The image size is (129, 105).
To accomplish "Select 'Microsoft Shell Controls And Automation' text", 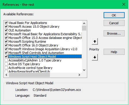I will [x=36, y=53].
